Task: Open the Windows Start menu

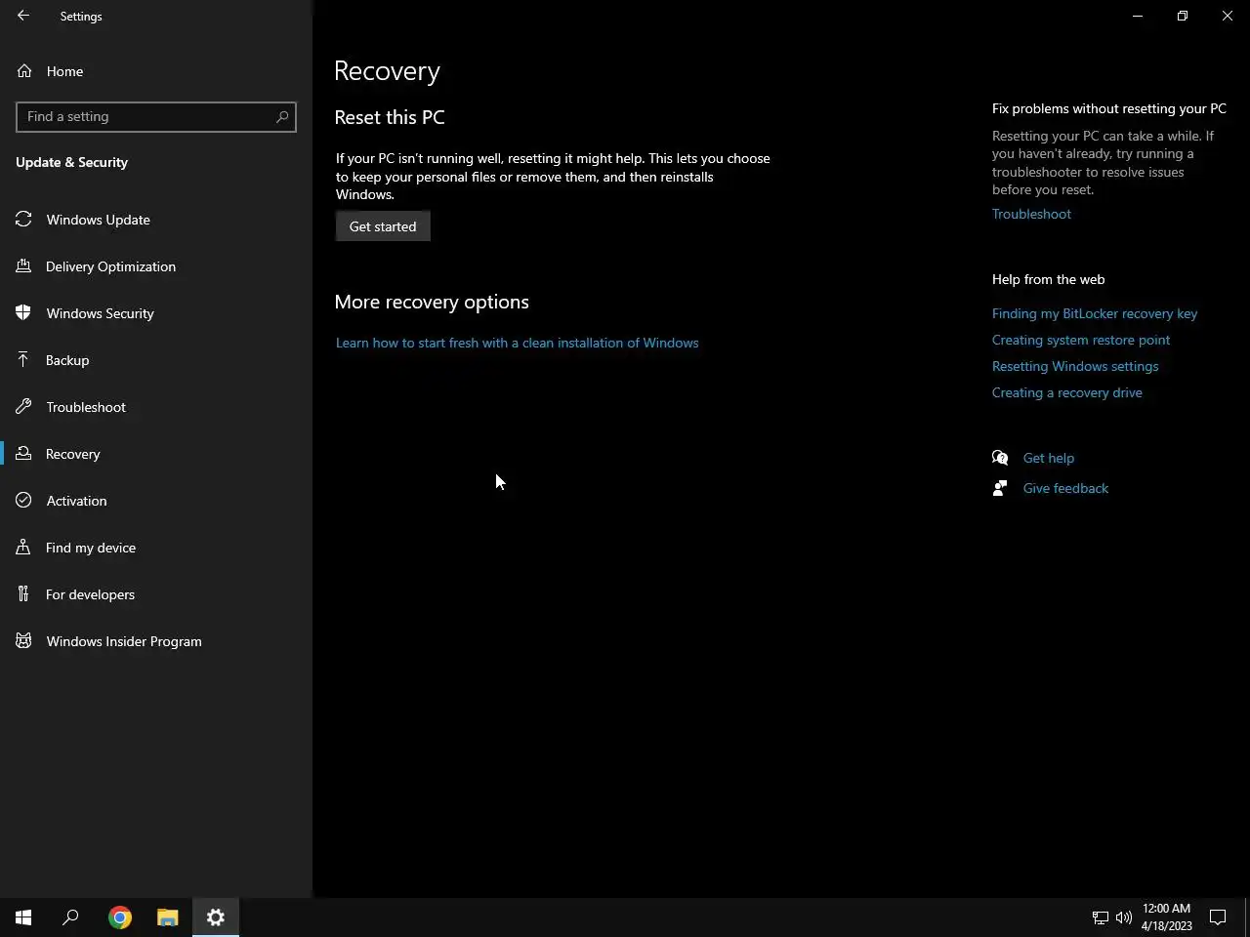Action: pos(23,917)
